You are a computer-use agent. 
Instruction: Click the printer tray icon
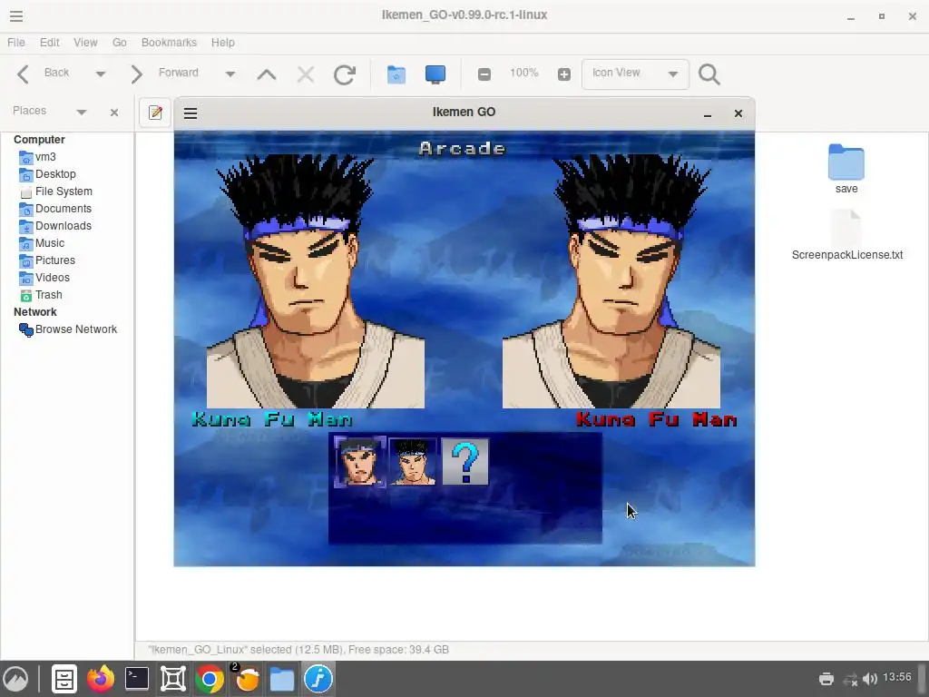point(826,679)
